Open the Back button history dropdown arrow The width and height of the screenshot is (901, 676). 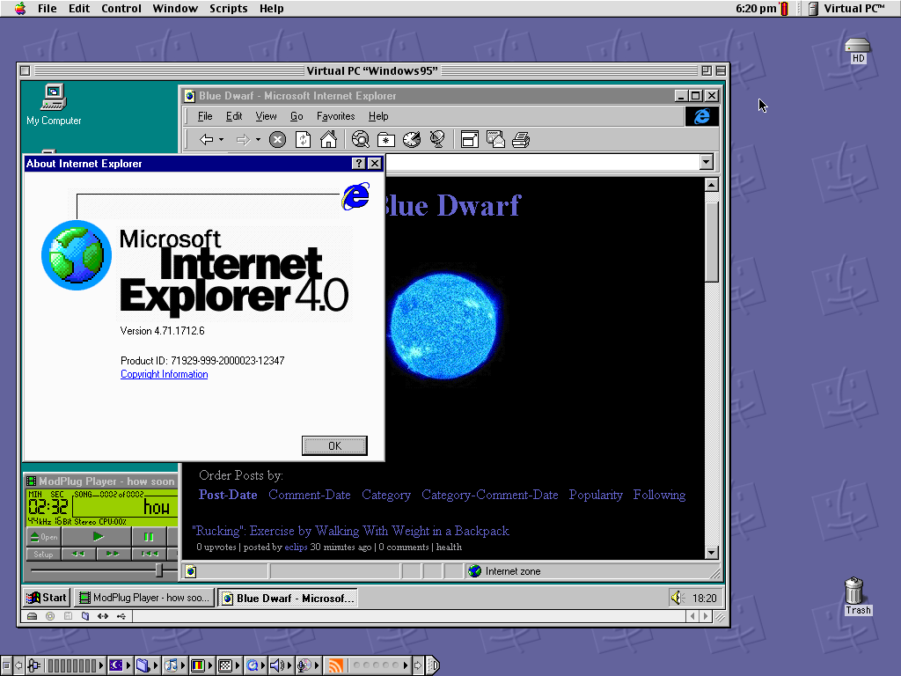[x=221, y=140]
